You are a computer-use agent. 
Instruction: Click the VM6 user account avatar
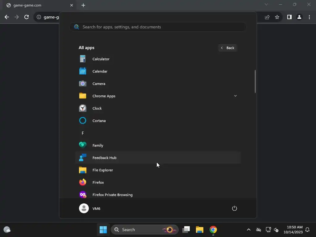point(84,208)
